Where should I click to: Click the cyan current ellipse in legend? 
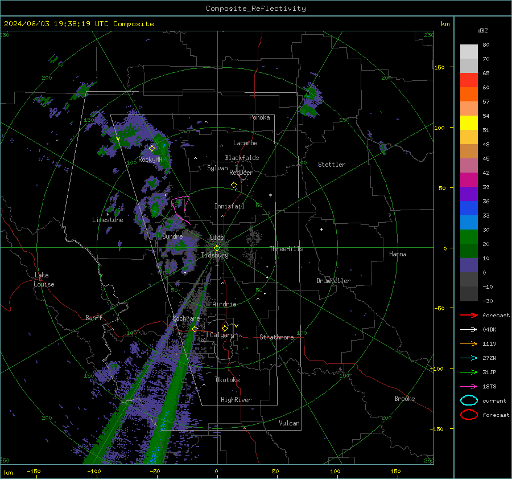(469, 400)
